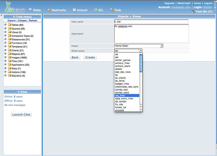
Task: Open the Trash Bin icon
Action: (193, 12)
